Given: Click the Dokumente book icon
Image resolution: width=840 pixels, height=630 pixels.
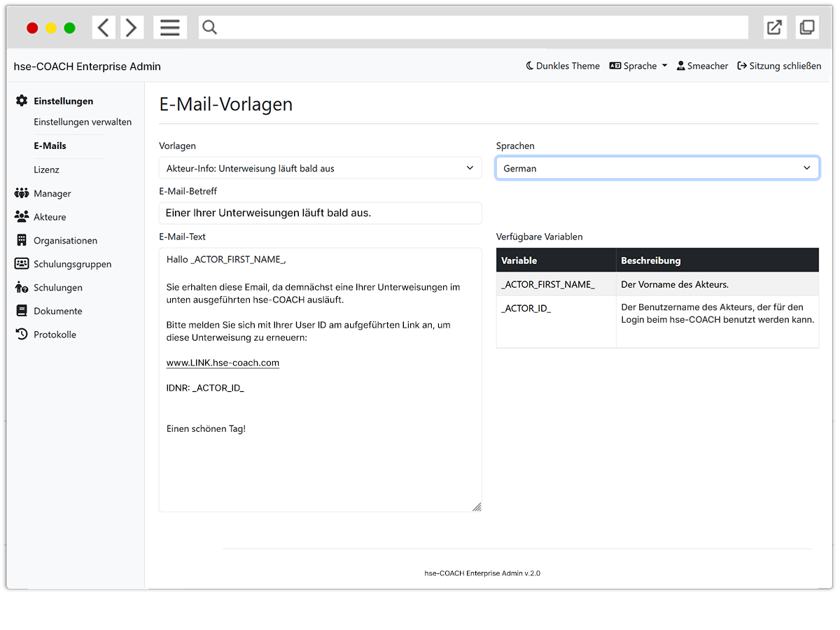Looking at the screenshot, I should point(22,311).
